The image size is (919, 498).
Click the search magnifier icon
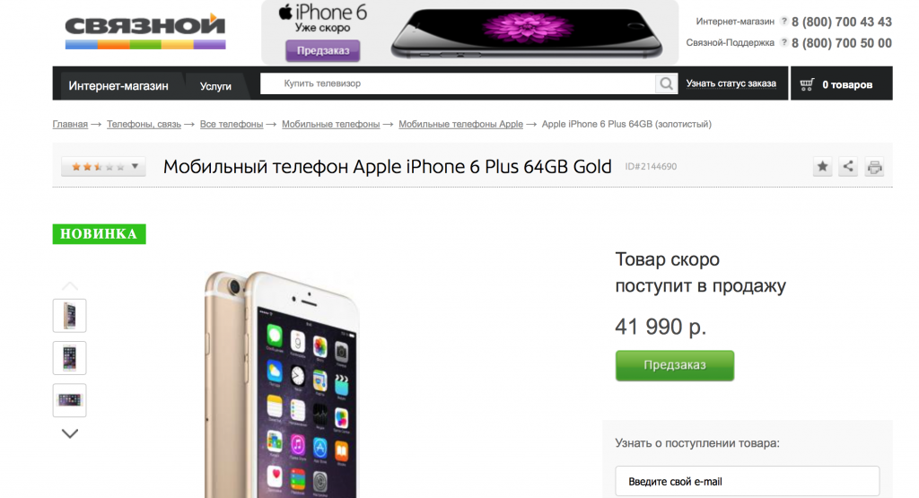(666, 83)
